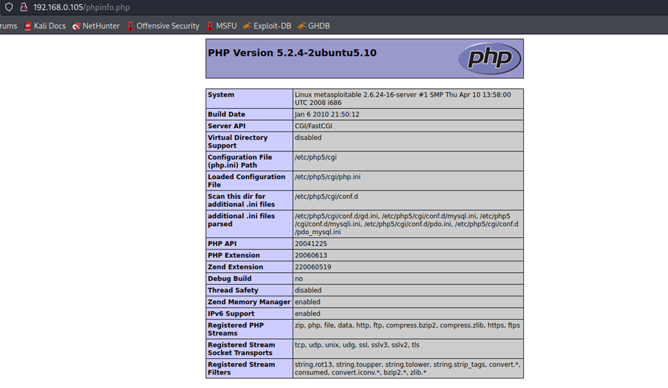The image size is (668, 388).
Task: Click the PHP Version 5.2.4-2ubuntu5.10 heading
Action: [292, 53]
